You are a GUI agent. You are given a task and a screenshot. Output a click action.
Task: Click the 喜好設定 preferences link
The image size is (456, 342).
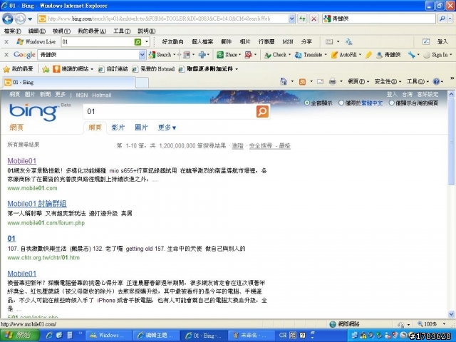[x=427, y=95]
